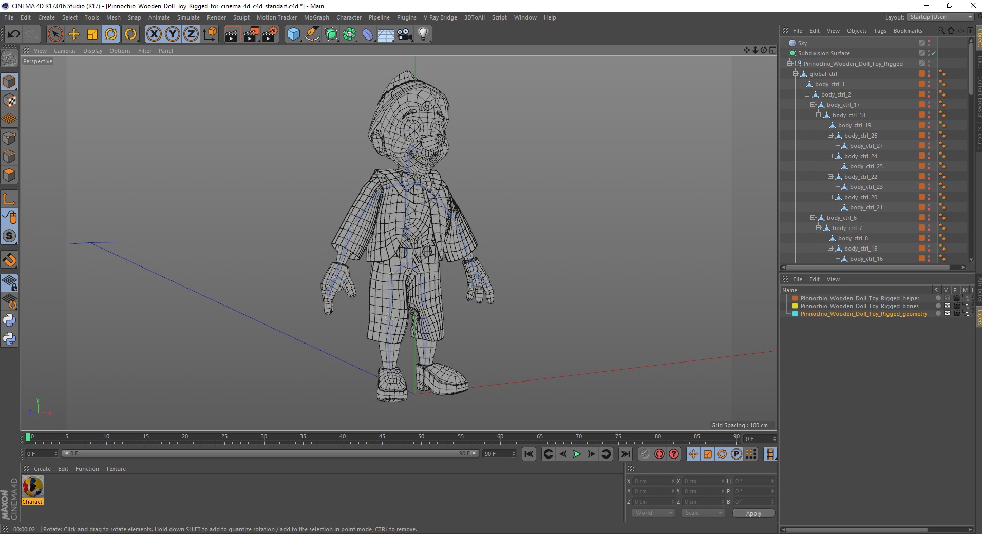Collapse Subdivision Surface tree node
The height and width of the screenshot is (534, 982).
coord(784,53)
